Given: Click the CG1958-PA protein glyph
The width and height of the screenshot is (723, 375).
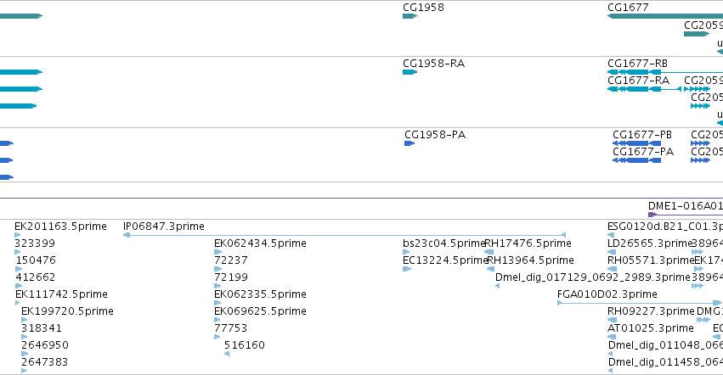Looking at the screenshot, I should (x=410, y=143).
